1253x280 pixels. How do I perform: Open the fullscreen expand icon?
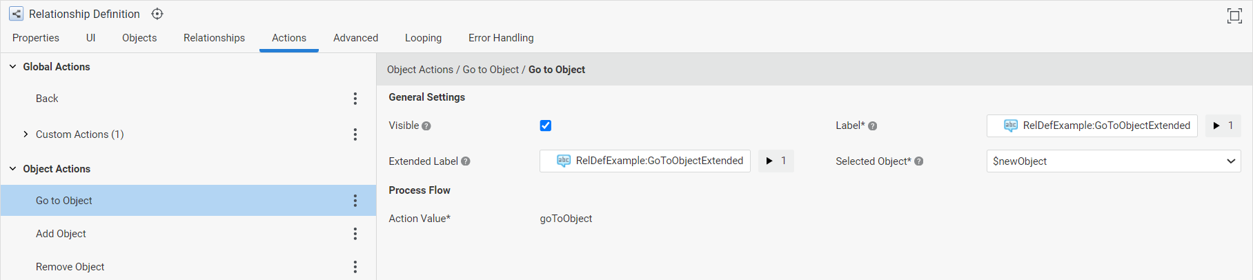click(x=1234, y=16)
